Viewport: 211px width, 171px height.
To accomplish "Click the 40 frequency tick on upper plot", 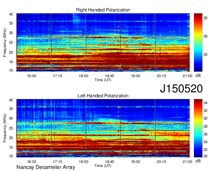I will (11, 14).
